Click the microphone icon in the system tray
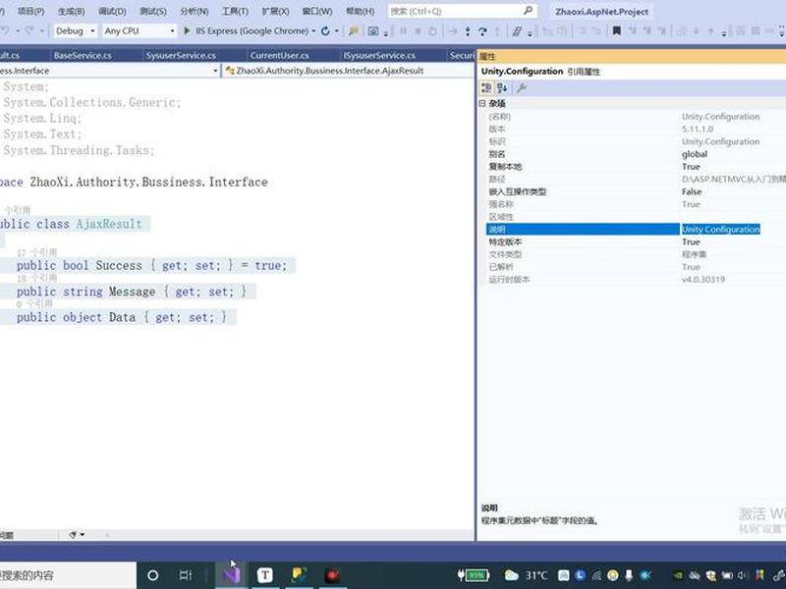This screenshot has height=589, width=786. click(x=629, y=575)
